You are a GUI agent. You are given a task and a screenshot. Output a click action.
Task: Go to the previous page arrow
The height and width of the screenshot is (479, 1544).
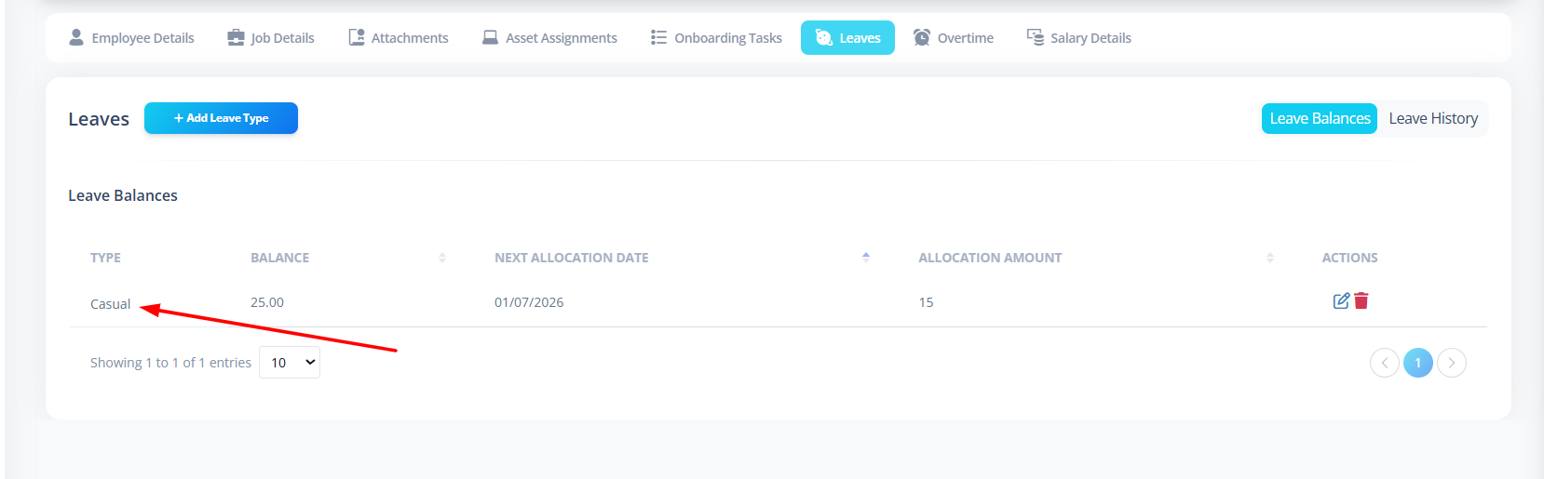click(x=1385, y=363)
